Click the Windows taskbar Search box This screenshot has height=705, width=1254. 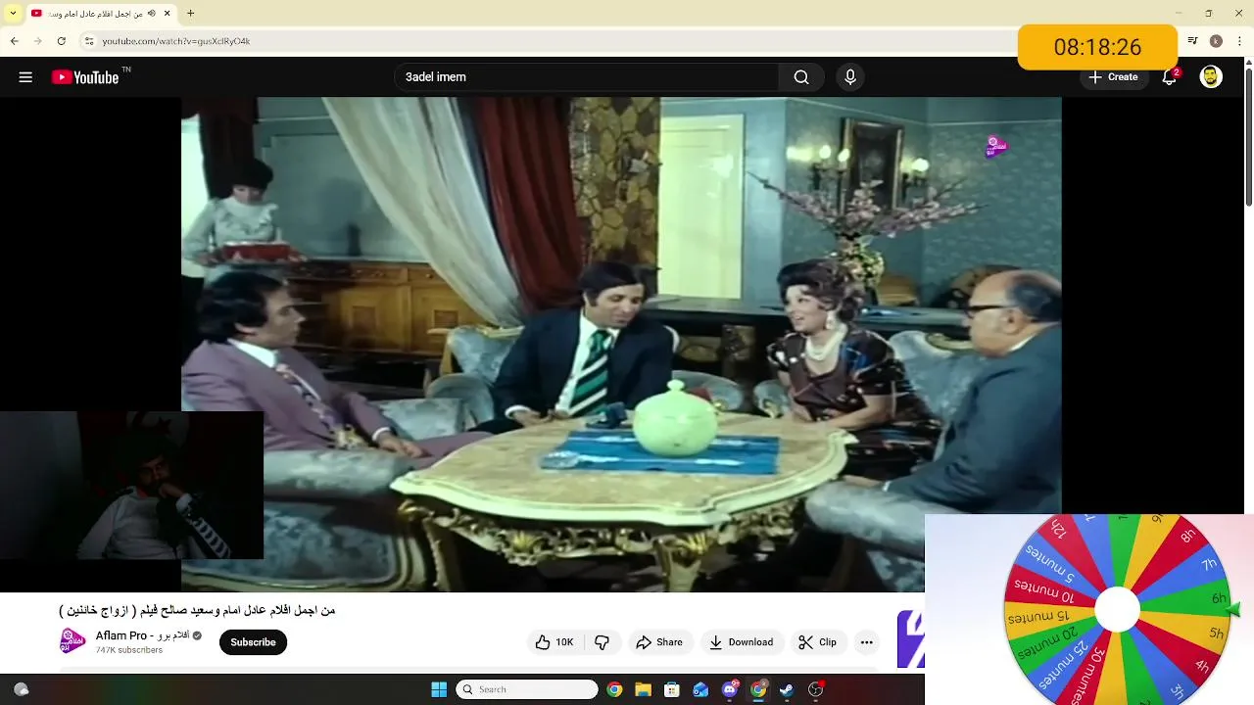(527, 689)
